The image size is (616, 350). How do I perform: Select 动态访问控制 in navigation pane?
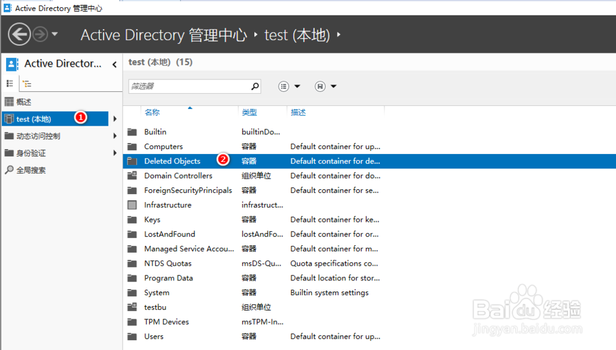point(38,136)
